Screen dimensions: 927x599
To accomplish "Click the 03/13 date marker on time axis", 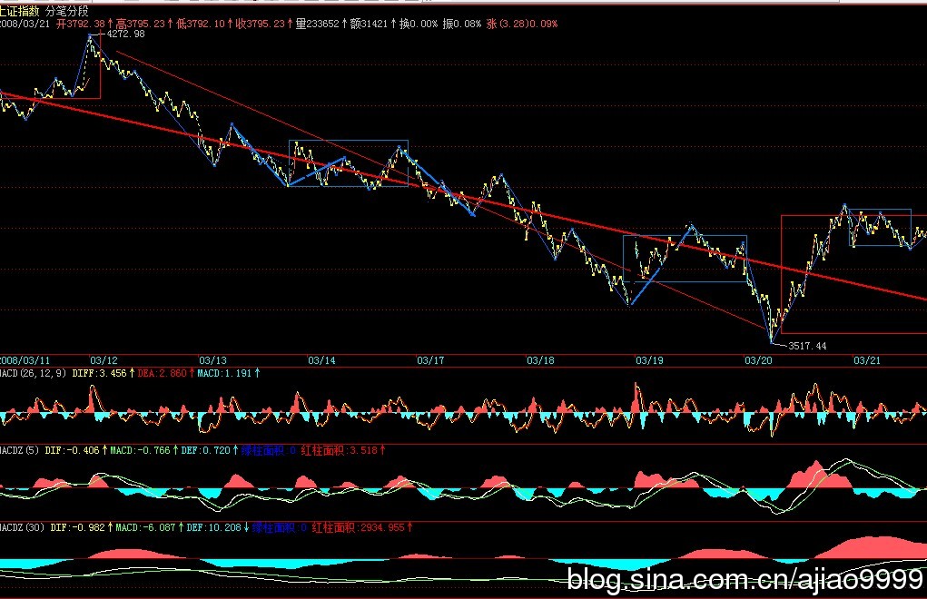I will click(212, 360).
